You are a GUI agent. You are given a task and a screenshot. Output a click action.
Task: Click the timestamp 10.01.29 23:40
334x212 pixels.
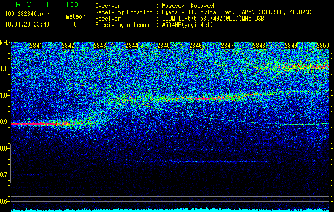(x=27, y=24)
